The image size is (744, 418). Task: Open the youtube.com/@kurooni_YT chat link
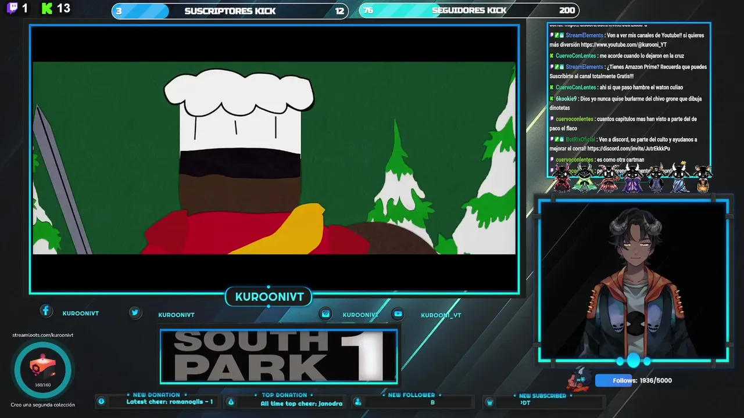coord(624,45)
